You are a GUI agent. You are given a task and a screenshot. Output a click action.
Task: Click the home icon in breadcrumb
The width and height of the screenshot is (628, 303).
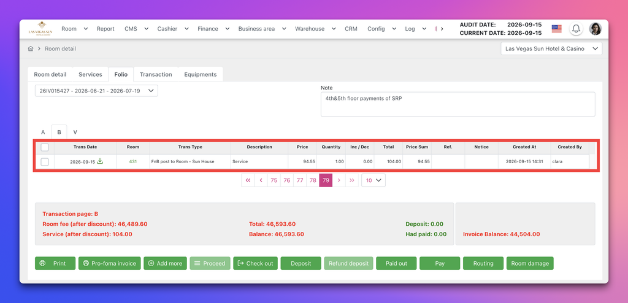tap(31, 48)
